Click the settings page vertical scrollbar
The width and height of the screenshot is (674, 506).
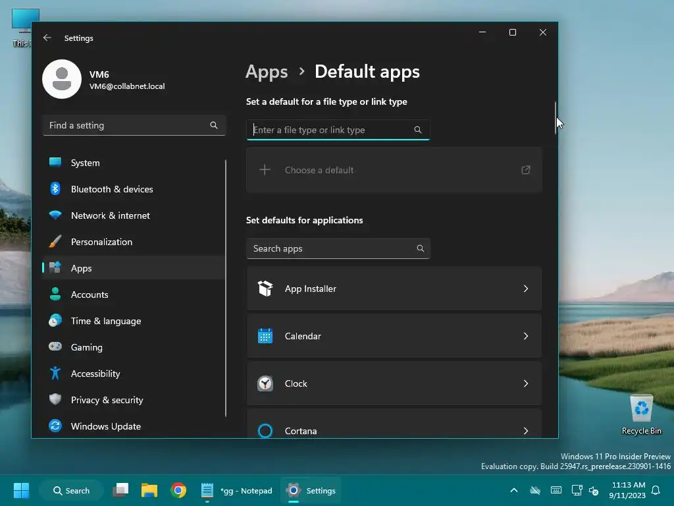point(556,118)
